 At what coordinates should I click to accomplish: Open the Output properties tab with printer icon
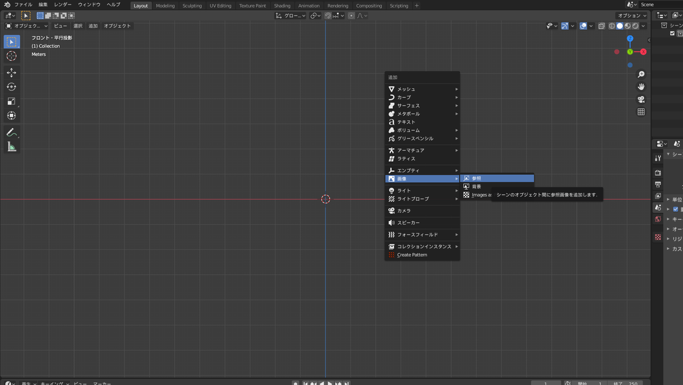(x=658, y=185)
